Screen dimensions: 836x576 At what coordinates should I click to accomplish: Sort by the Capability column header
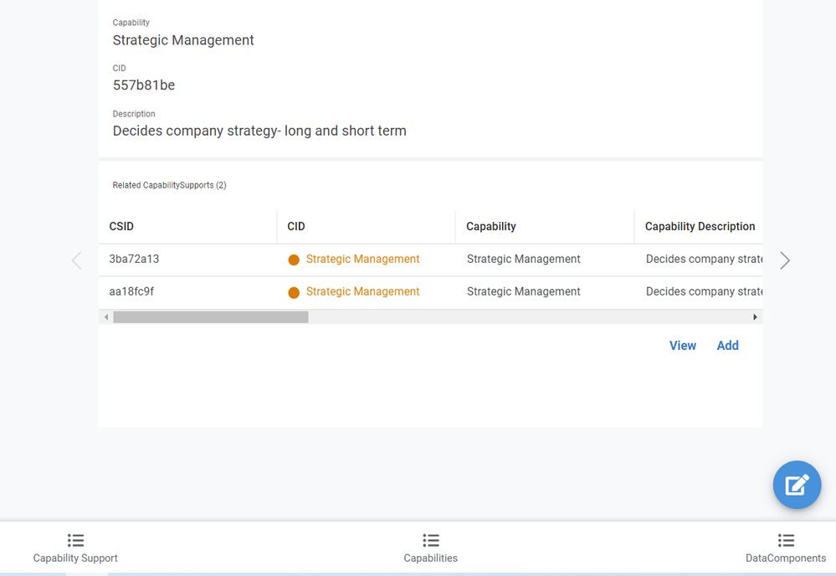(x=545, y=227)
